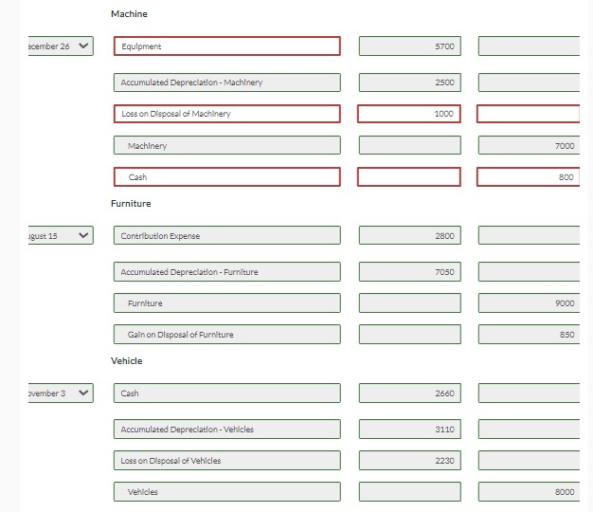Screen dimensions: 593x512
Task: Click the 9000 credit amount field
Action: pos(529,303)
